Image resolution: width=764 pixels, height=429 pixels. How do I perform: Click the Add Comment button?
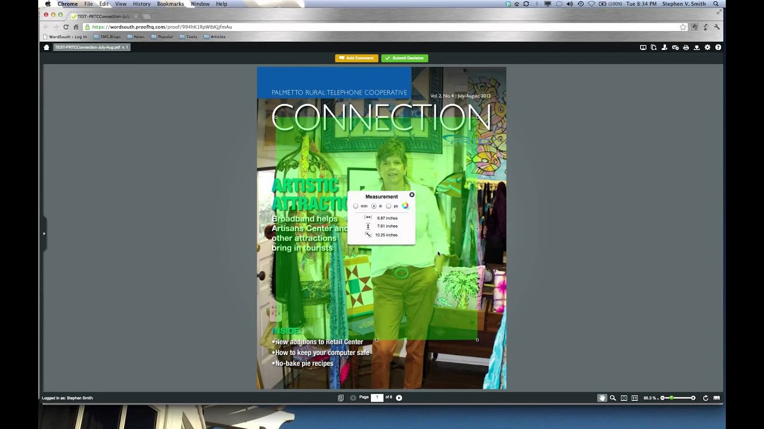[x=356, y=58]
